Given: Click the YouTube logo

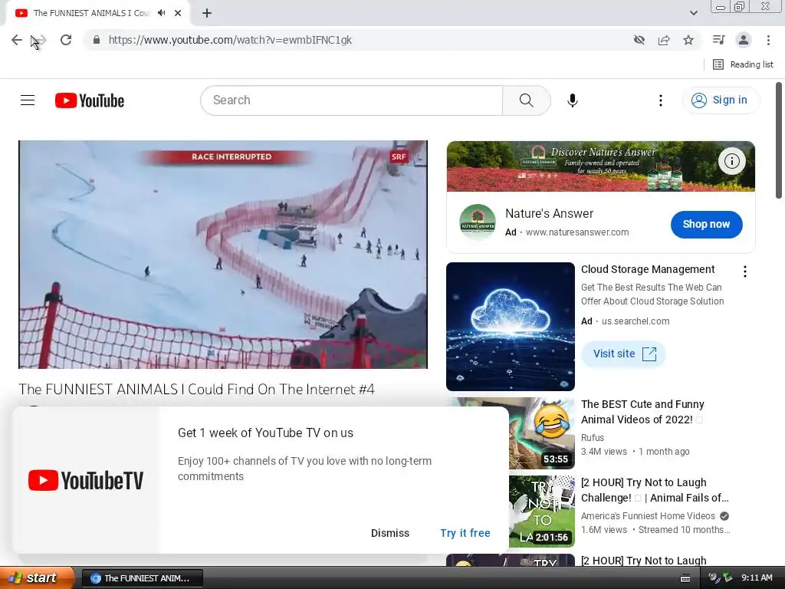Looking at the screenshot, I should 90,100.
